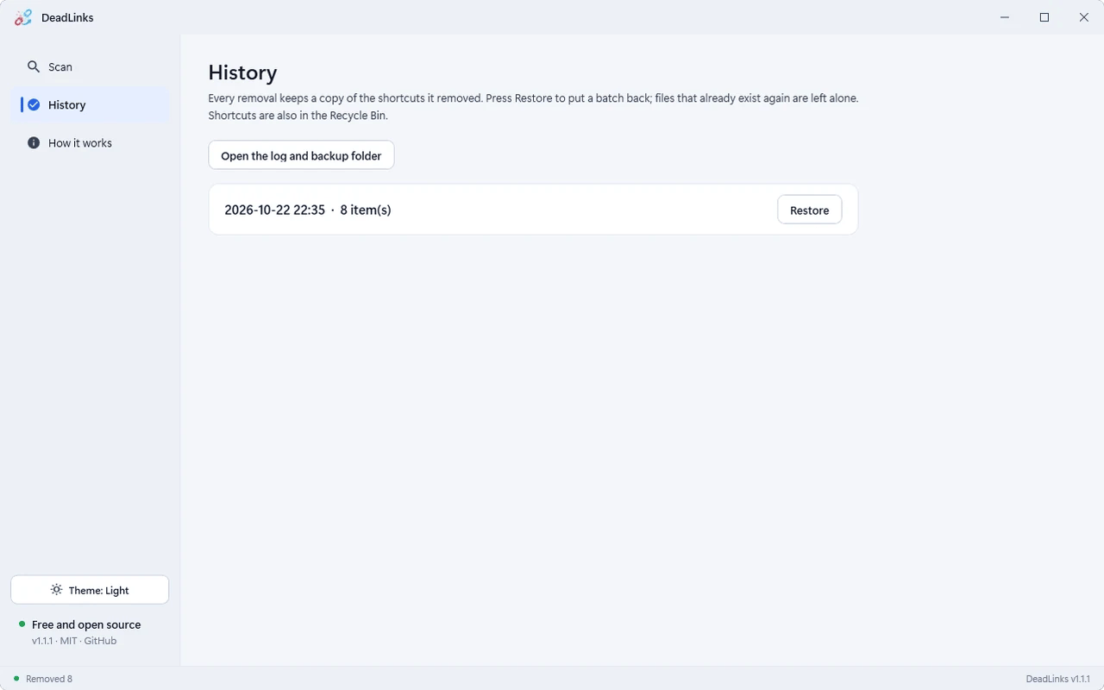Click the History page heading
Screen dimensions: 1104x690
click(242, 72)
